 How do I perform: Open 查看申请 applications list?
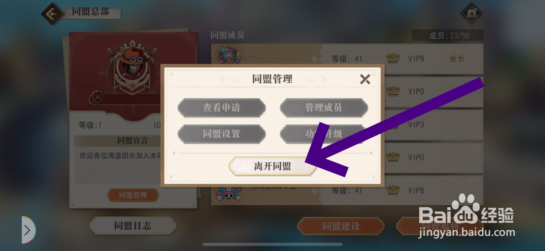click(x=221, y=108)
